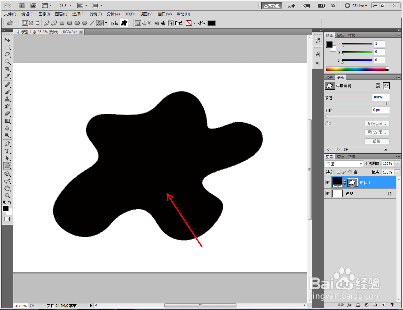Add a layer mask from the Layers panel
The width and height of the screenshot is (403, 310).
[x=358, y=305]
